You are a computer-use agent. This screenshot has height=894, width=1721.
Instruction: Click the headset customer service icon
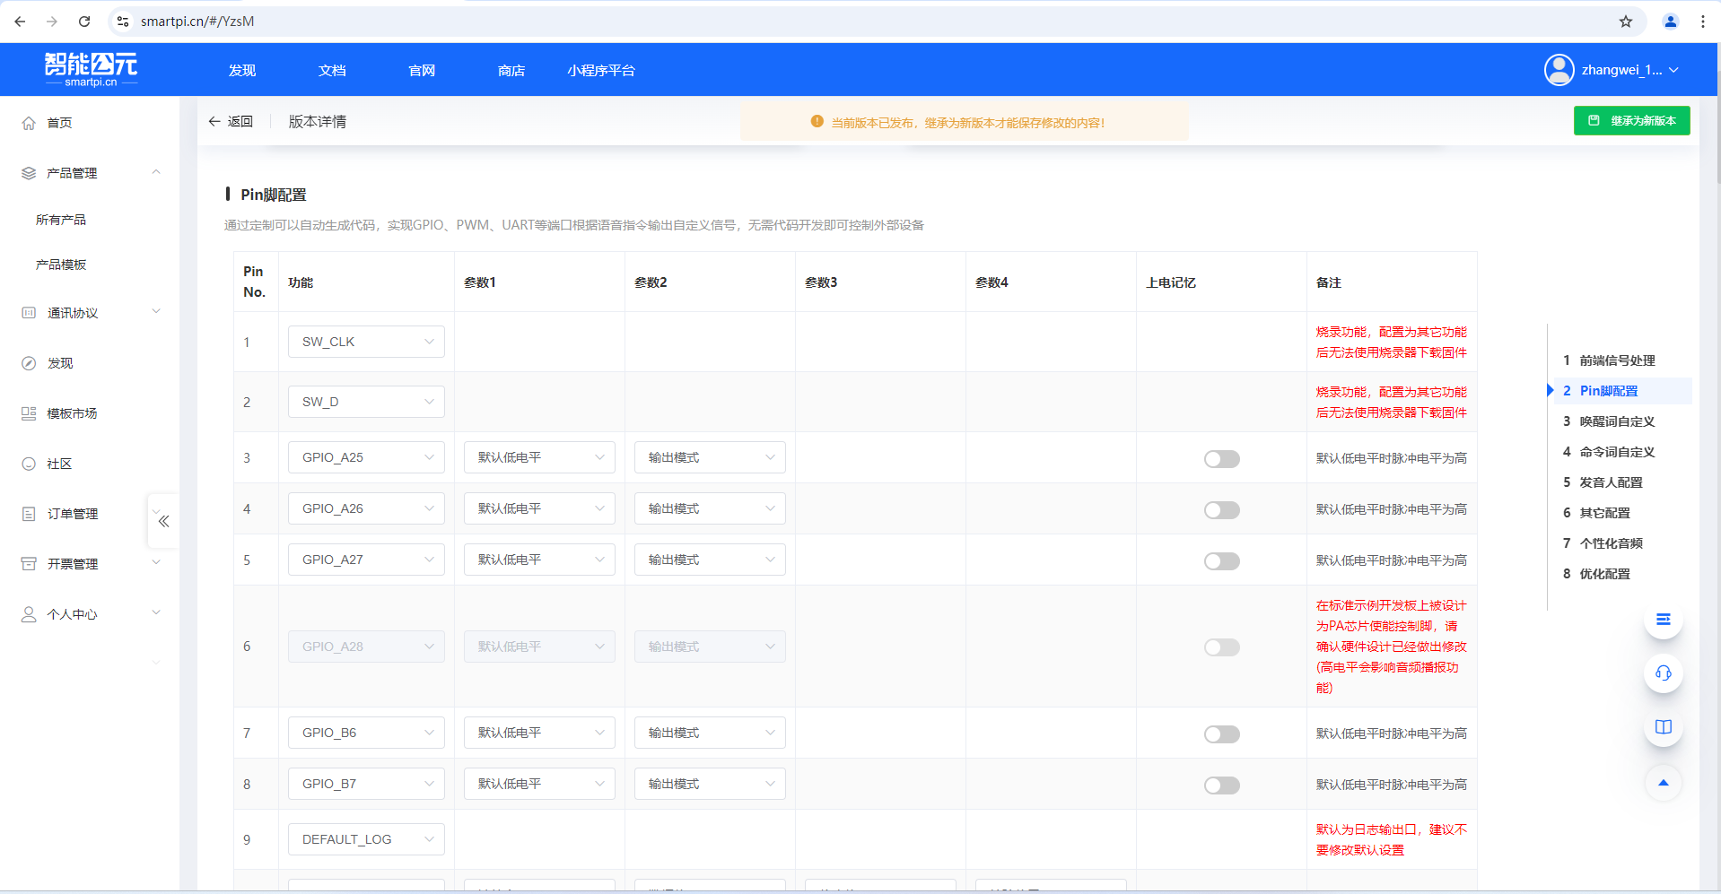tap(1663, 673)
